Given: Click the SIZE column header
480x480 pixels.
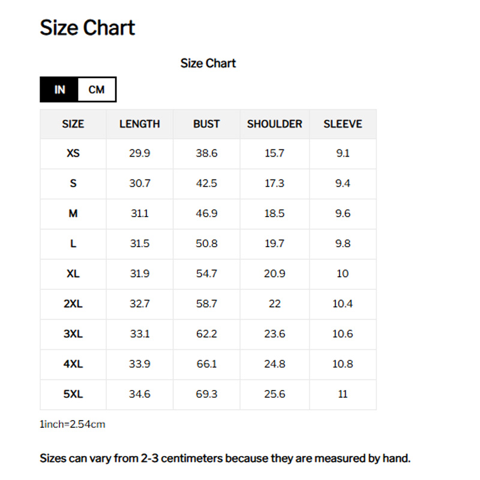Looking at the screenshot, I should pos(73,124).
